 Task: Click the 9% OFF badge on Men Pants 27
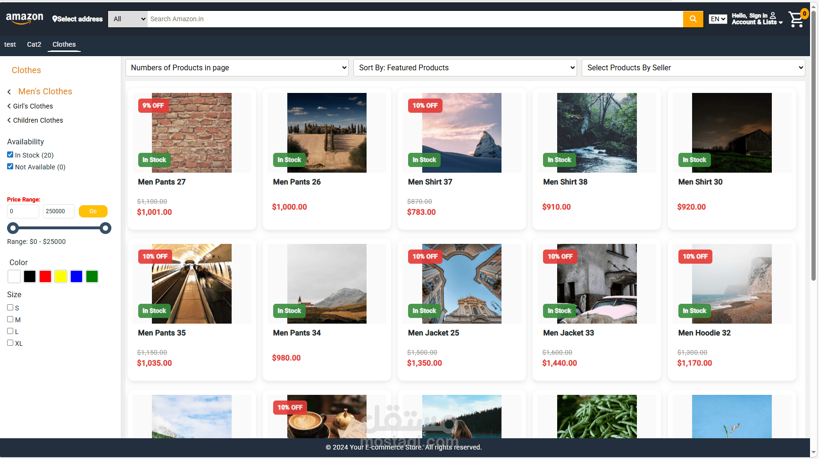pyautogui.click(x=153, y=106)
